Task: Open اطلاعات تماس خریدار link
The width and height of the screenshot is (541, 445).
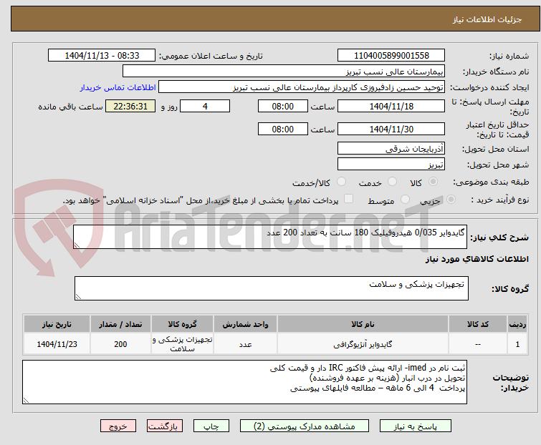Action: pos(118,87)
